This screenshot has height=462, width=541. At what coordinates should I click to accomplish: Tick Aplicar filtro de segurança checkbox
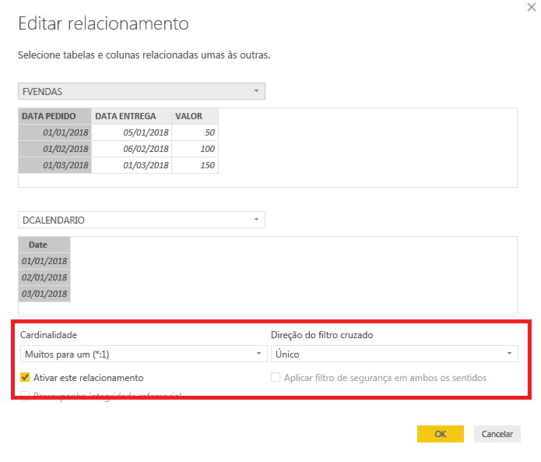(x=276, y=377)
